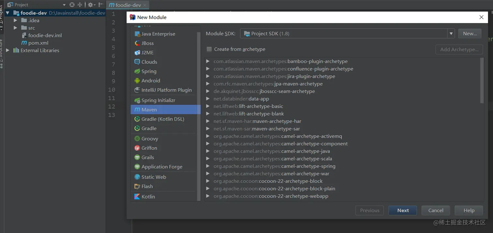Expand the .idea folder arrow
The height and width of the screenshot is (233, 493).
click(x=15, y=20)
